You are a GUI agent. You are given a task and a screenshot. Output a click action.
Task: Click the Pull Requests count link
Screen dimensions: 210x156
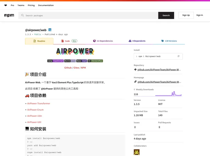[x=159, y=127]
